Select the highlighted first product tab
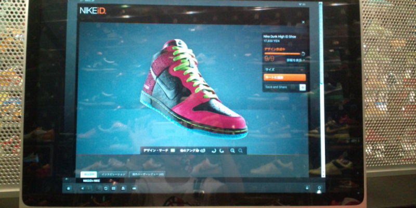 (x=89, y=174)
